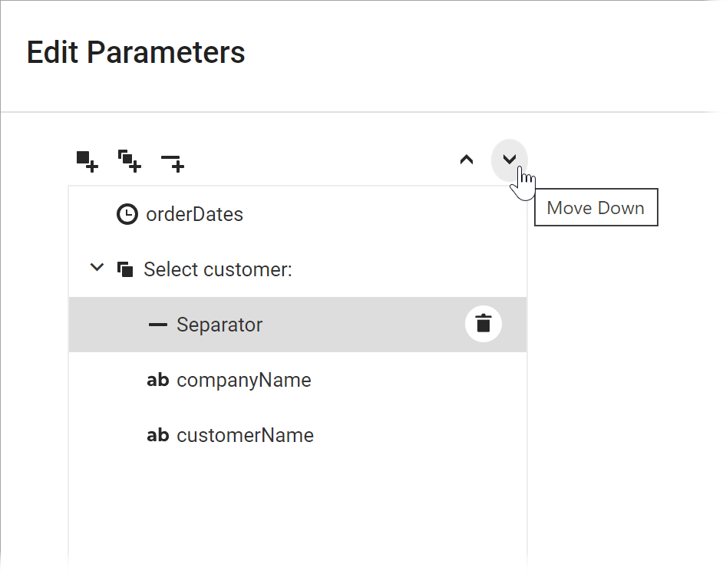Click the group icon beside Select customer
Screen dimensions: 726x574
(125, 269)
